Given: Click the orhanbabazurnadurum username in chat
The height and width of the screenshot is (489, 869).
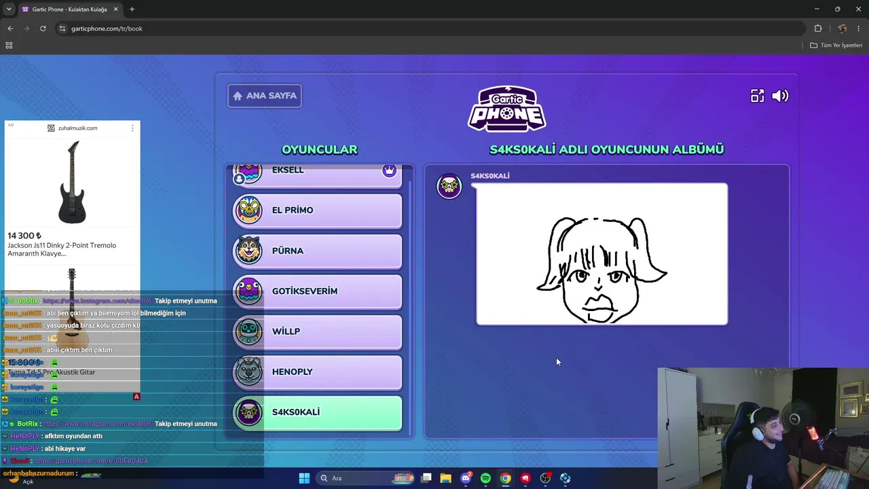Looking at the screenshot, I should coord(39,473).
